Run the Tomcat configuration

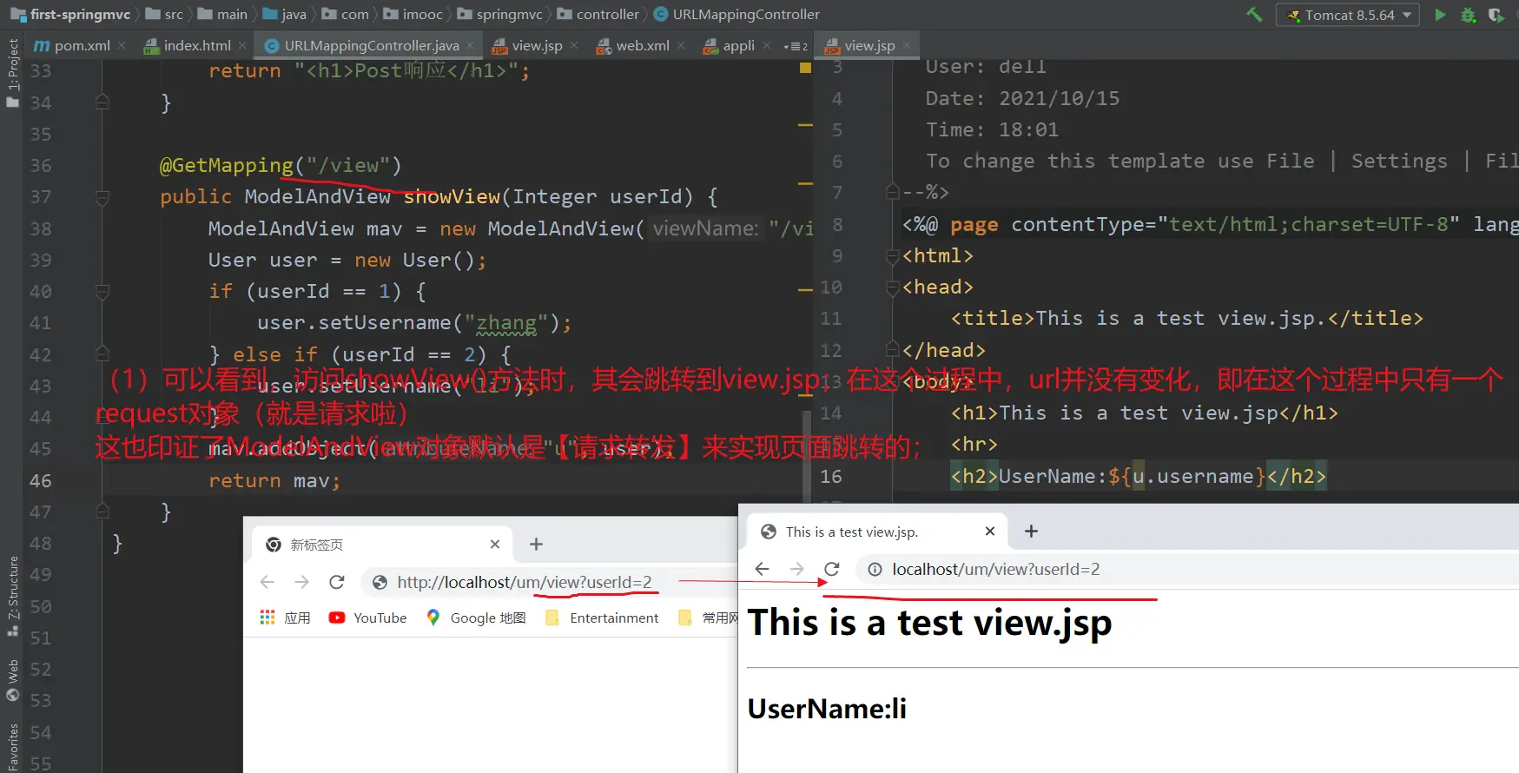[1440, 15]
